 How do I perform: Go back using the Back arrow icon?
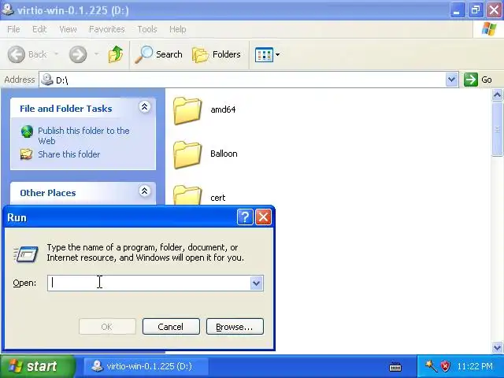(x=16, y=54)
